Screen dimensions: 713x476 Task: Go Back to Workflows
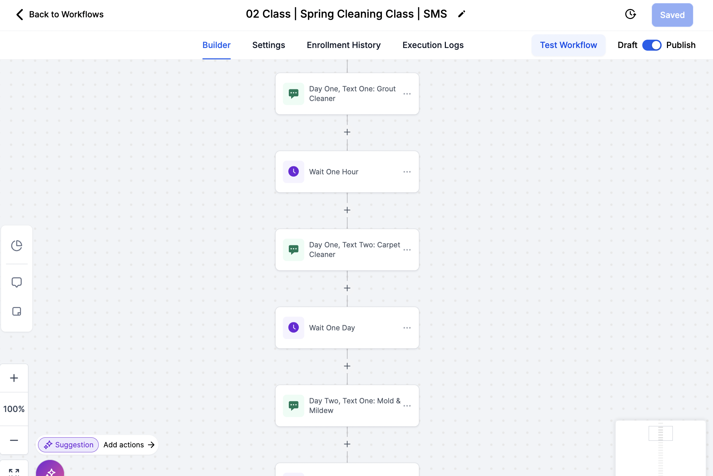point(66,14)
